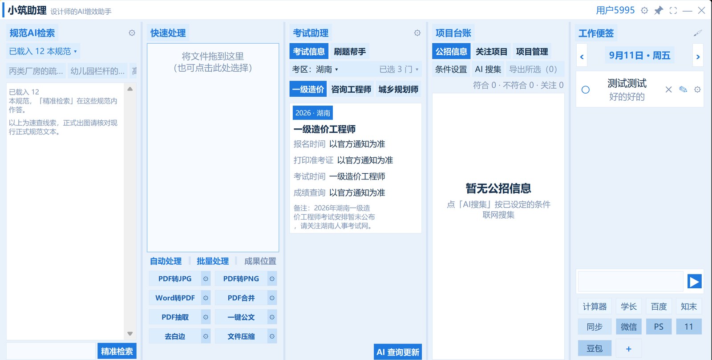
Task: Open settings for Word转PDF
Action: coord(206,298)
